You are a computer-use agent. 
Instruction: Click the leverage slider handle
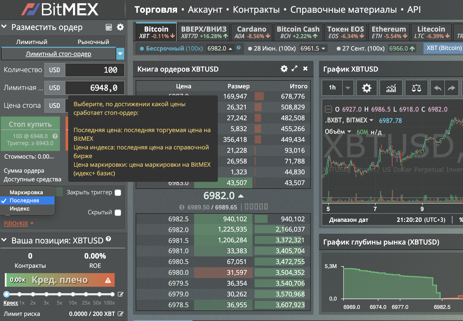pyautogui.click(x=6, y=294)
